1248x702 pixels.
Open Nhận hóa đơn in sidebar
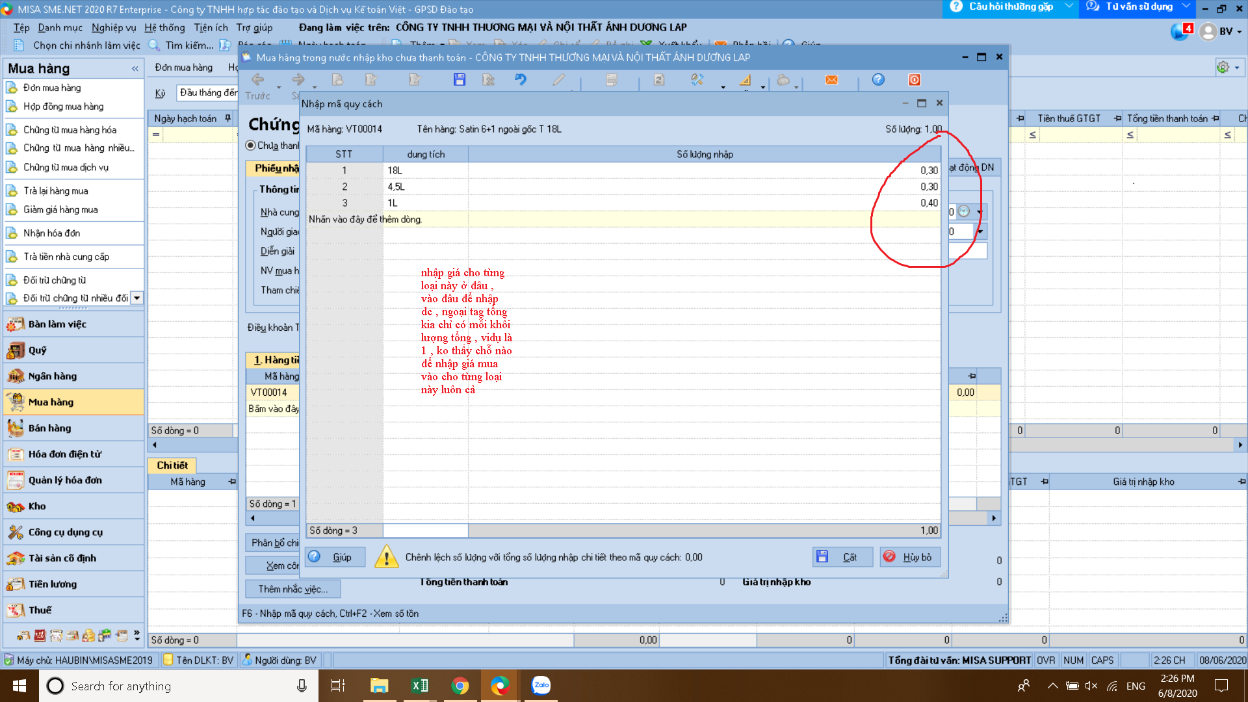[52, 233]
